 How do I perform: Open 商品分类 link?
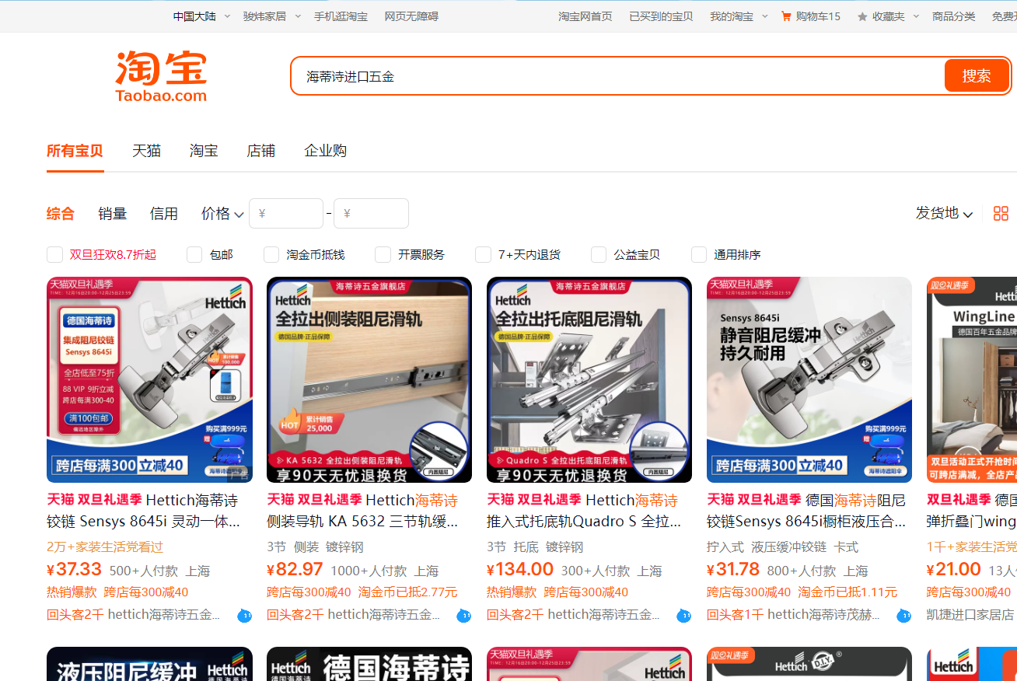(954, 16)
